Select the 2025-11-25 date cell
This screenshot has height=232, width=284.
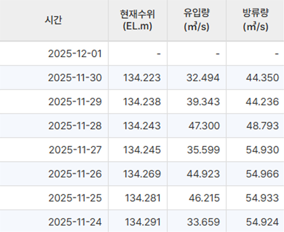pos(75,198)
